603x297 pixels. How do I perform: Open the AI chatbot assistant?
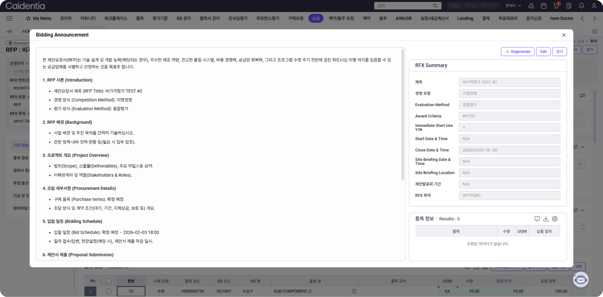[x=580, y=280]
